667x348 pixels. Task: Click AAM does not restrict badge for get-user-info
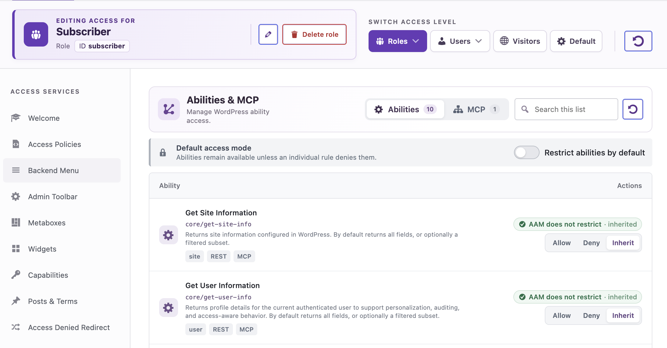[x=577, y=297]
